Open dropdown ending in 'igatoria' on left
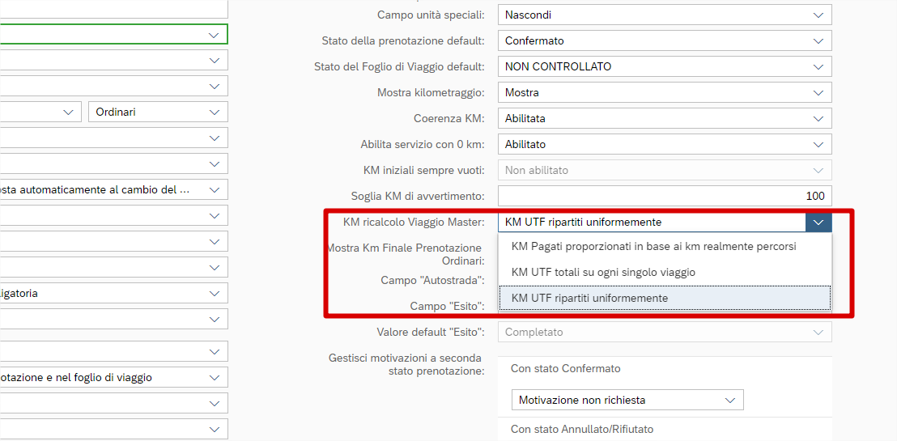The height and width of the screenshot is (441, 897). point(214,293)
